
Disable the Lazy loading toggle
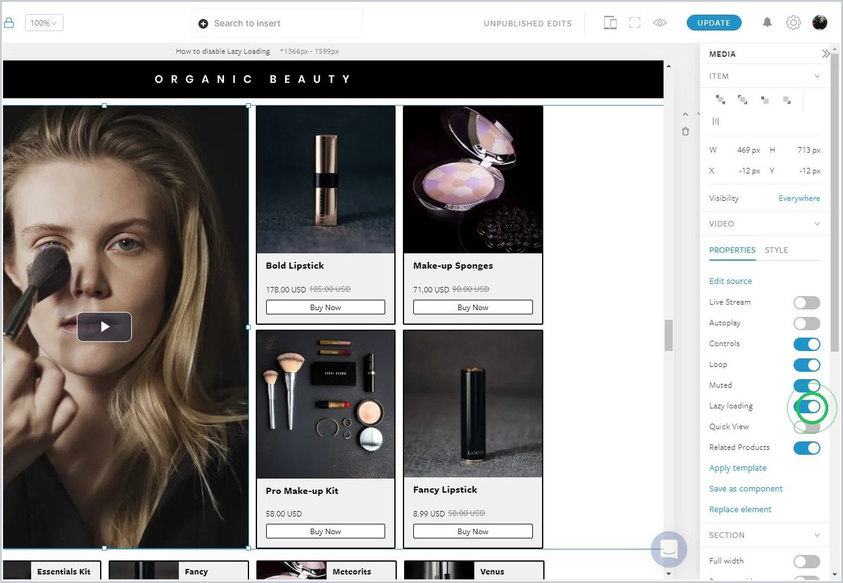807,407
